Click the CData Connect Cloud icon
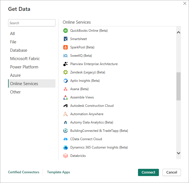 coord(66,139)
